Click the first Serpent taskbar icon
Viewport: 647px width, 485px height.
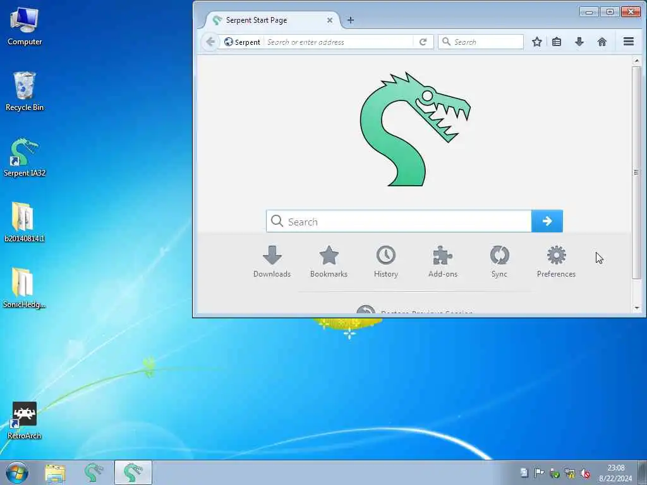94,472
